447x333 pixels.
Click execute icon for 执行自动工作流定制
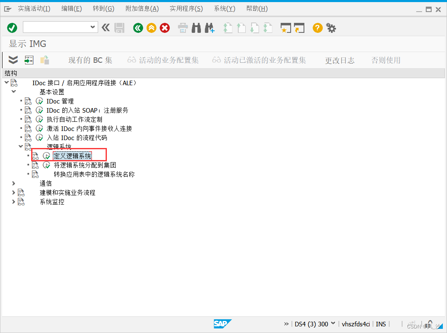tap(40, 119)
